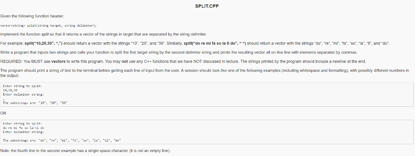The width and height of the screenshot is (415, 156).
Task: Click the bold split("do re mi fa so la ti do") example
Action: (215, 43)
